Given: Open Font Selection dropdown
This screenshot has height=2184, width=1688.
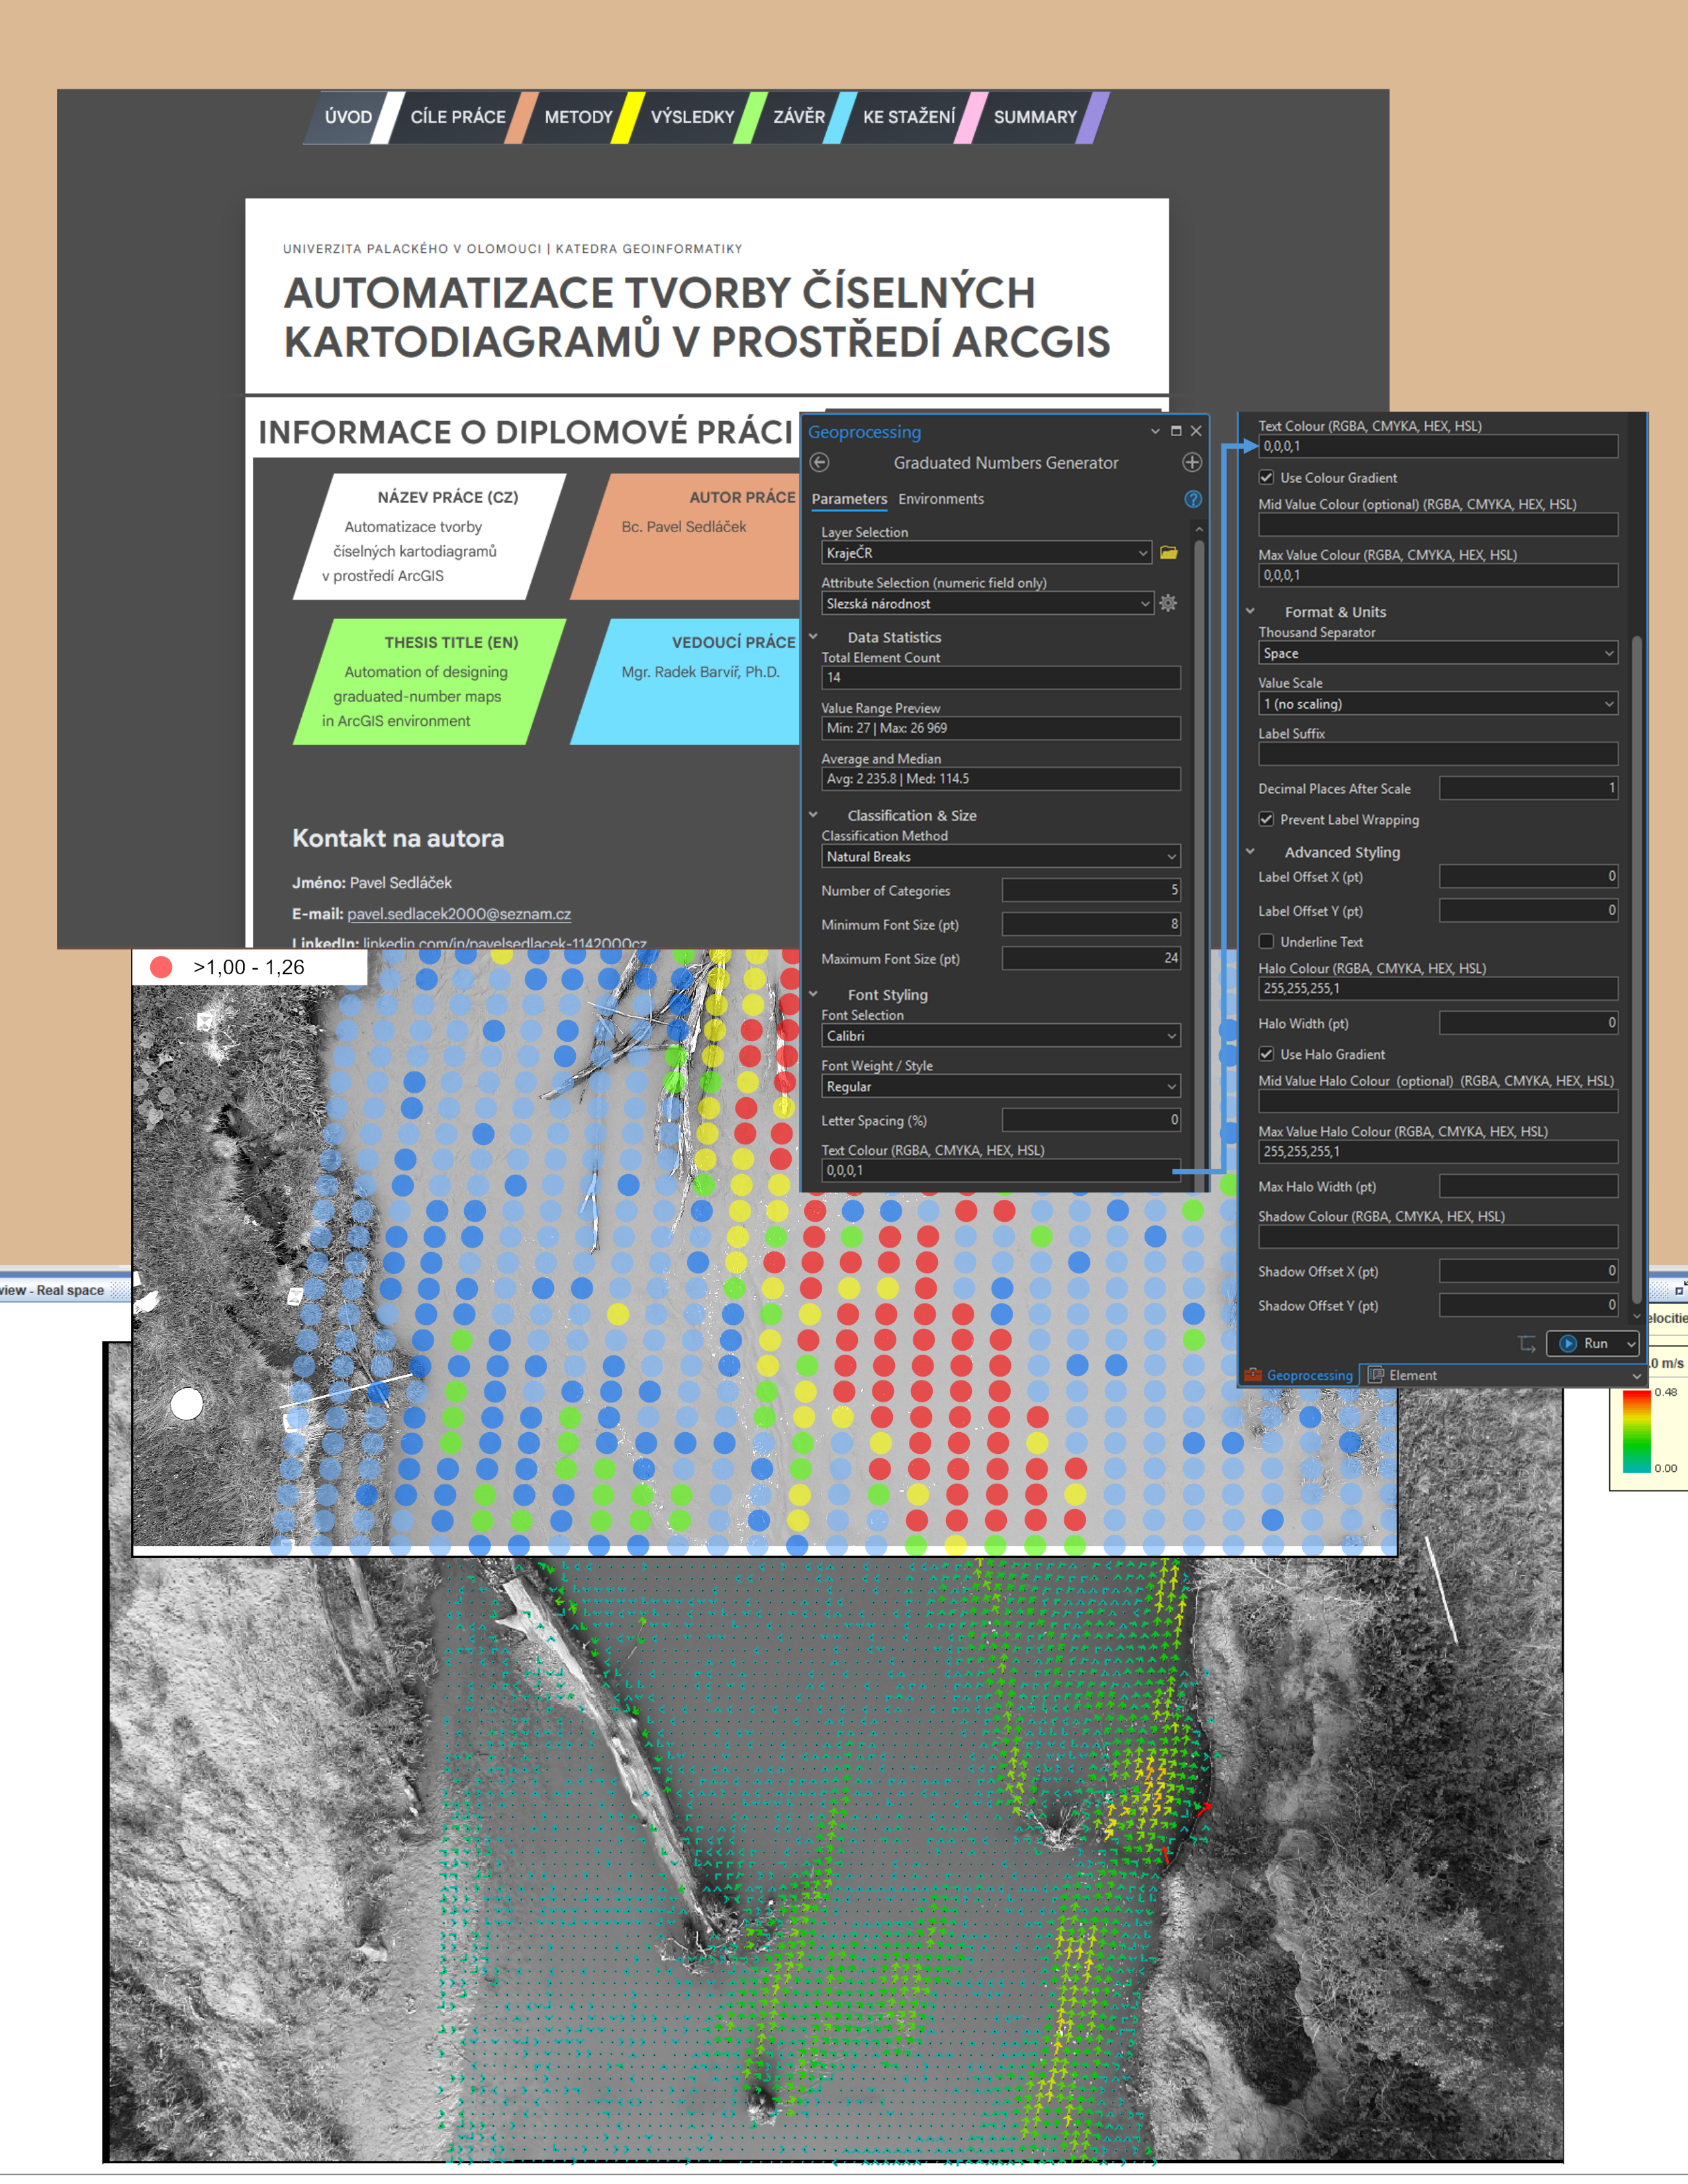Looking at the screenshot, I should pos(1001,1036).
